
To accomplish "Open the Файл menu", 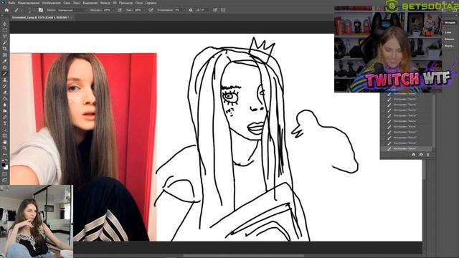I will point(11,3).
